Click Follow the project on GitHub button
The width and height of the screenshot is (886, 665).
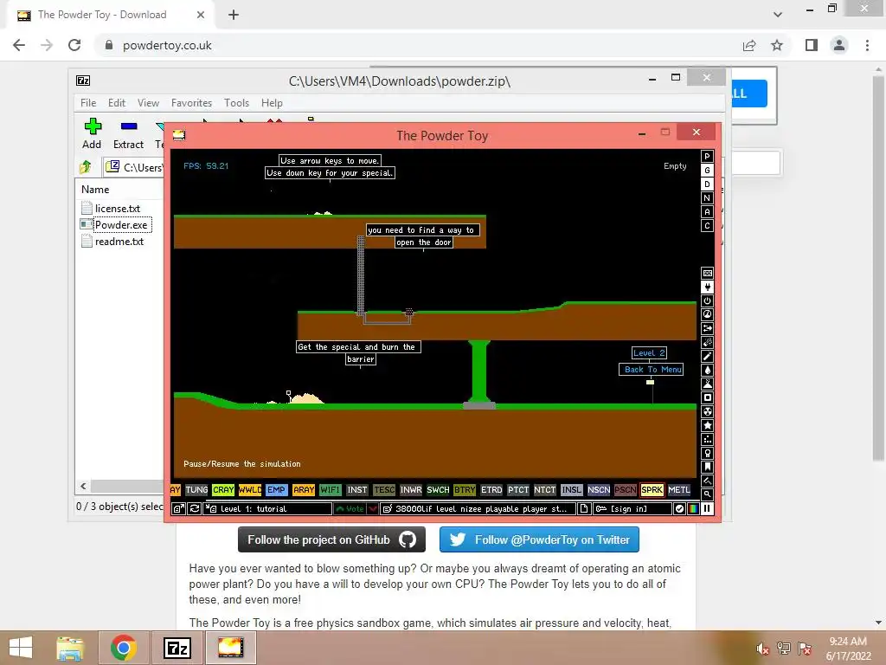[331, 539]
